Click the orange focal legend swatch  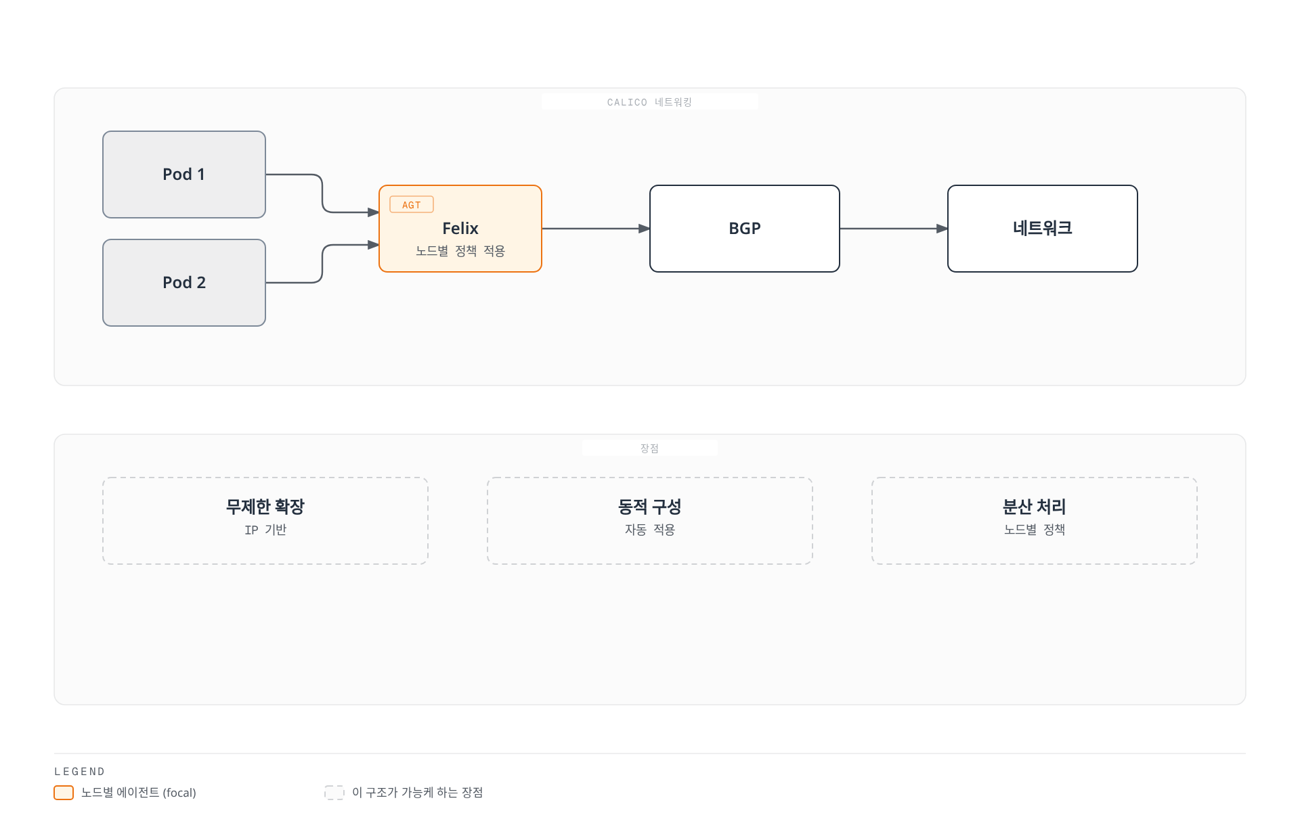click(x=64, y=793)
